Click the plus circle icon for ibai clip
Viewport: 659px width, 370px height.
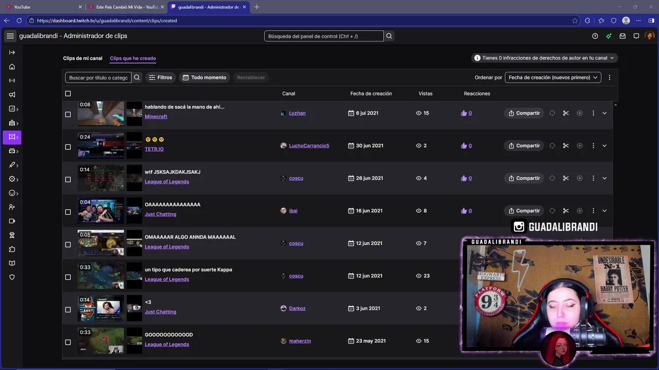tap(580, 211)
